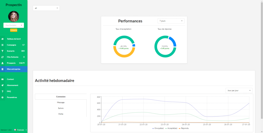Screen dimensions: 263x133
Task: Toggle the Accepté(es) legend series
Action: tap(171, 128)
